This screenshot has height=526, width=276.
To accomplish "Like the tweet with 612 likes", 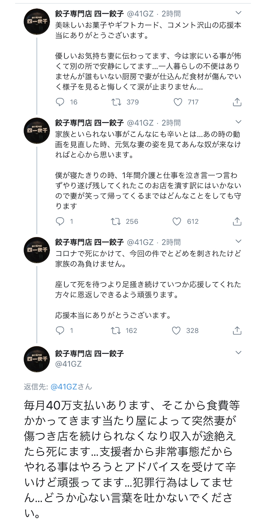I will [x=177, y=222].
